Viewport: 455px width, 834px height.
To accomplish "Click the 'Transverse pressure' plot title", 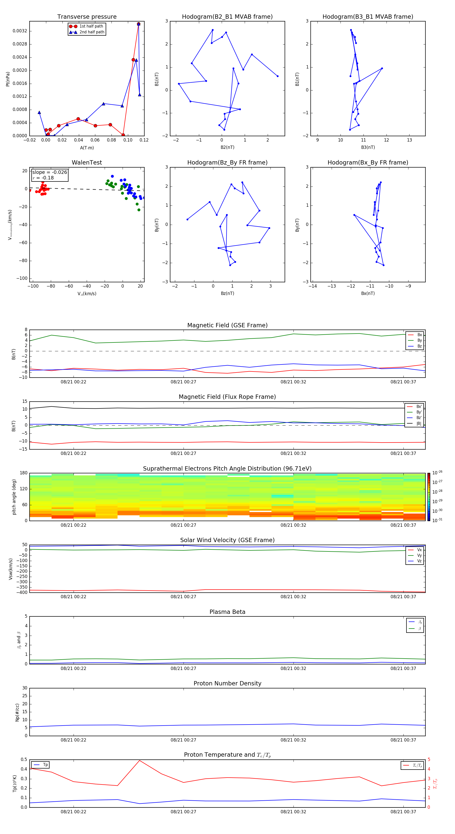I will [87, 17].
